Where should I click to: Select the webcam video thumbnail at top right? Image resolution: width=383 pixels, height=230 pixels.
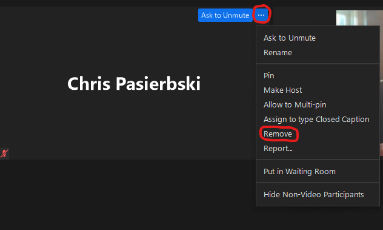click(x=359, y=18)
